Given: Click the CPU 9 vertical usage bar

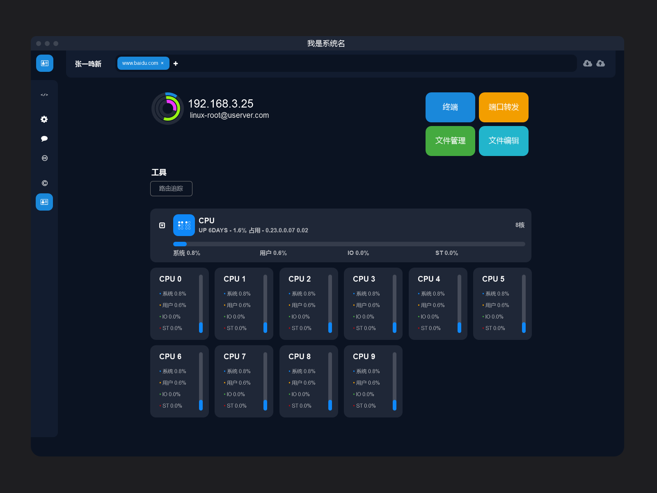Looking at the screenshot, I should (394, 381).
